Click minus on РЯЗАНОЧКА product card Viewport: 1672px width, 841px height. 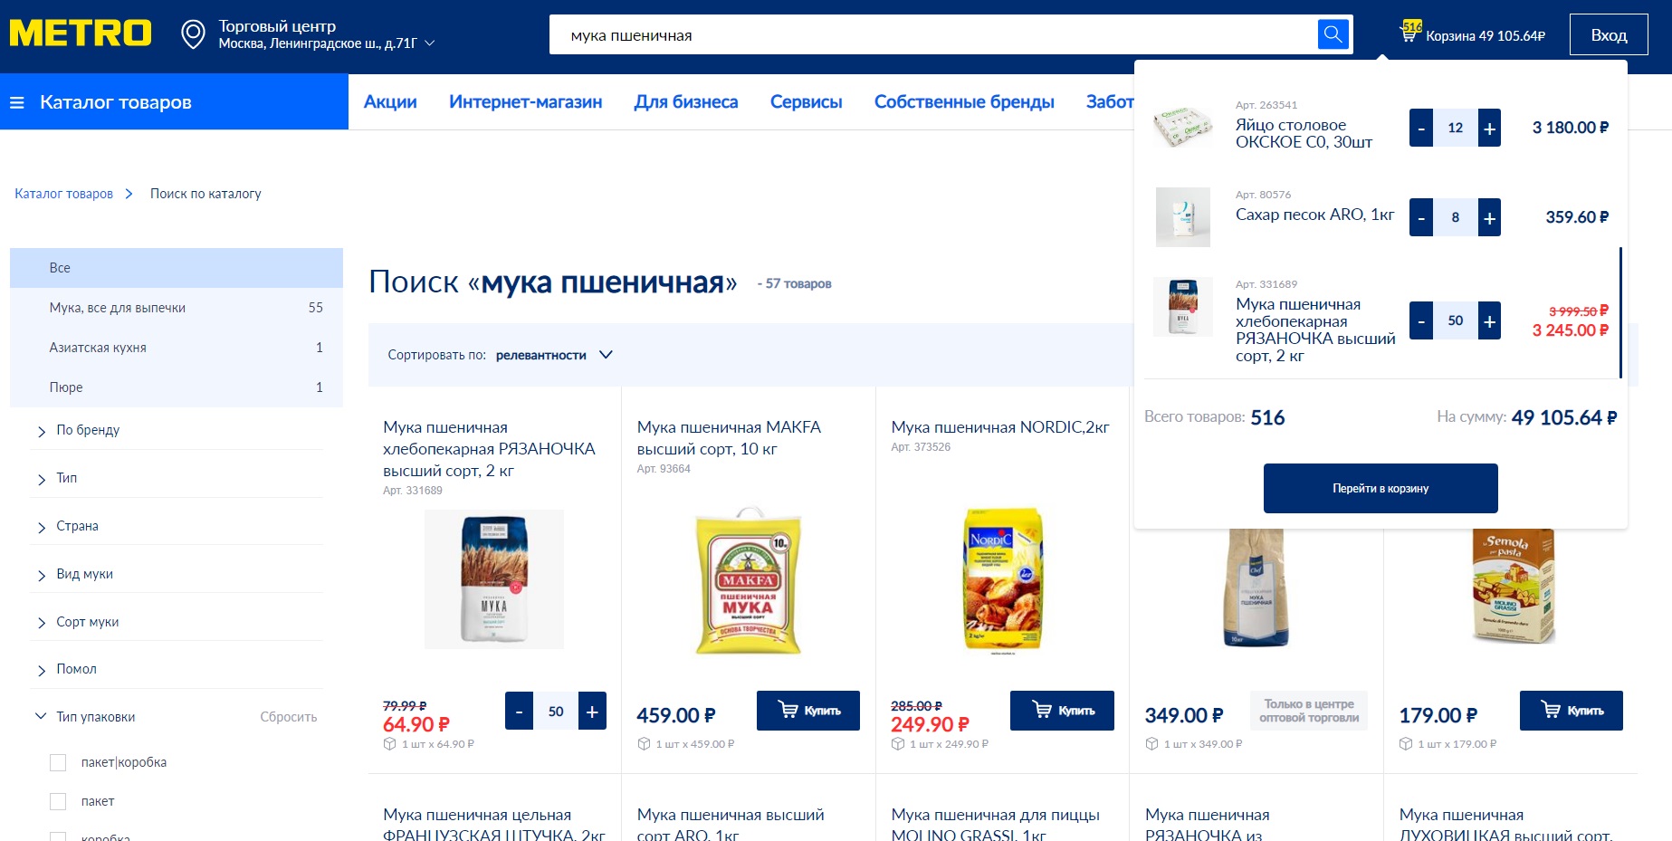519,711
